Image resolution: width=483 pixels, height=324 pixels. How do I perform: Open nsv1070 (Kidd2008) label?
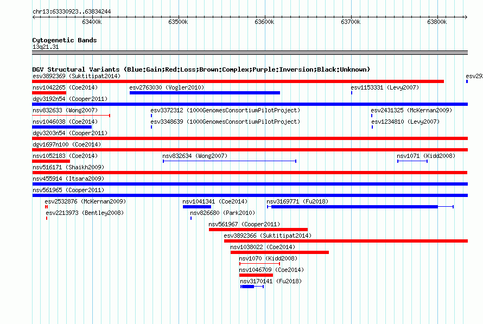268,258
